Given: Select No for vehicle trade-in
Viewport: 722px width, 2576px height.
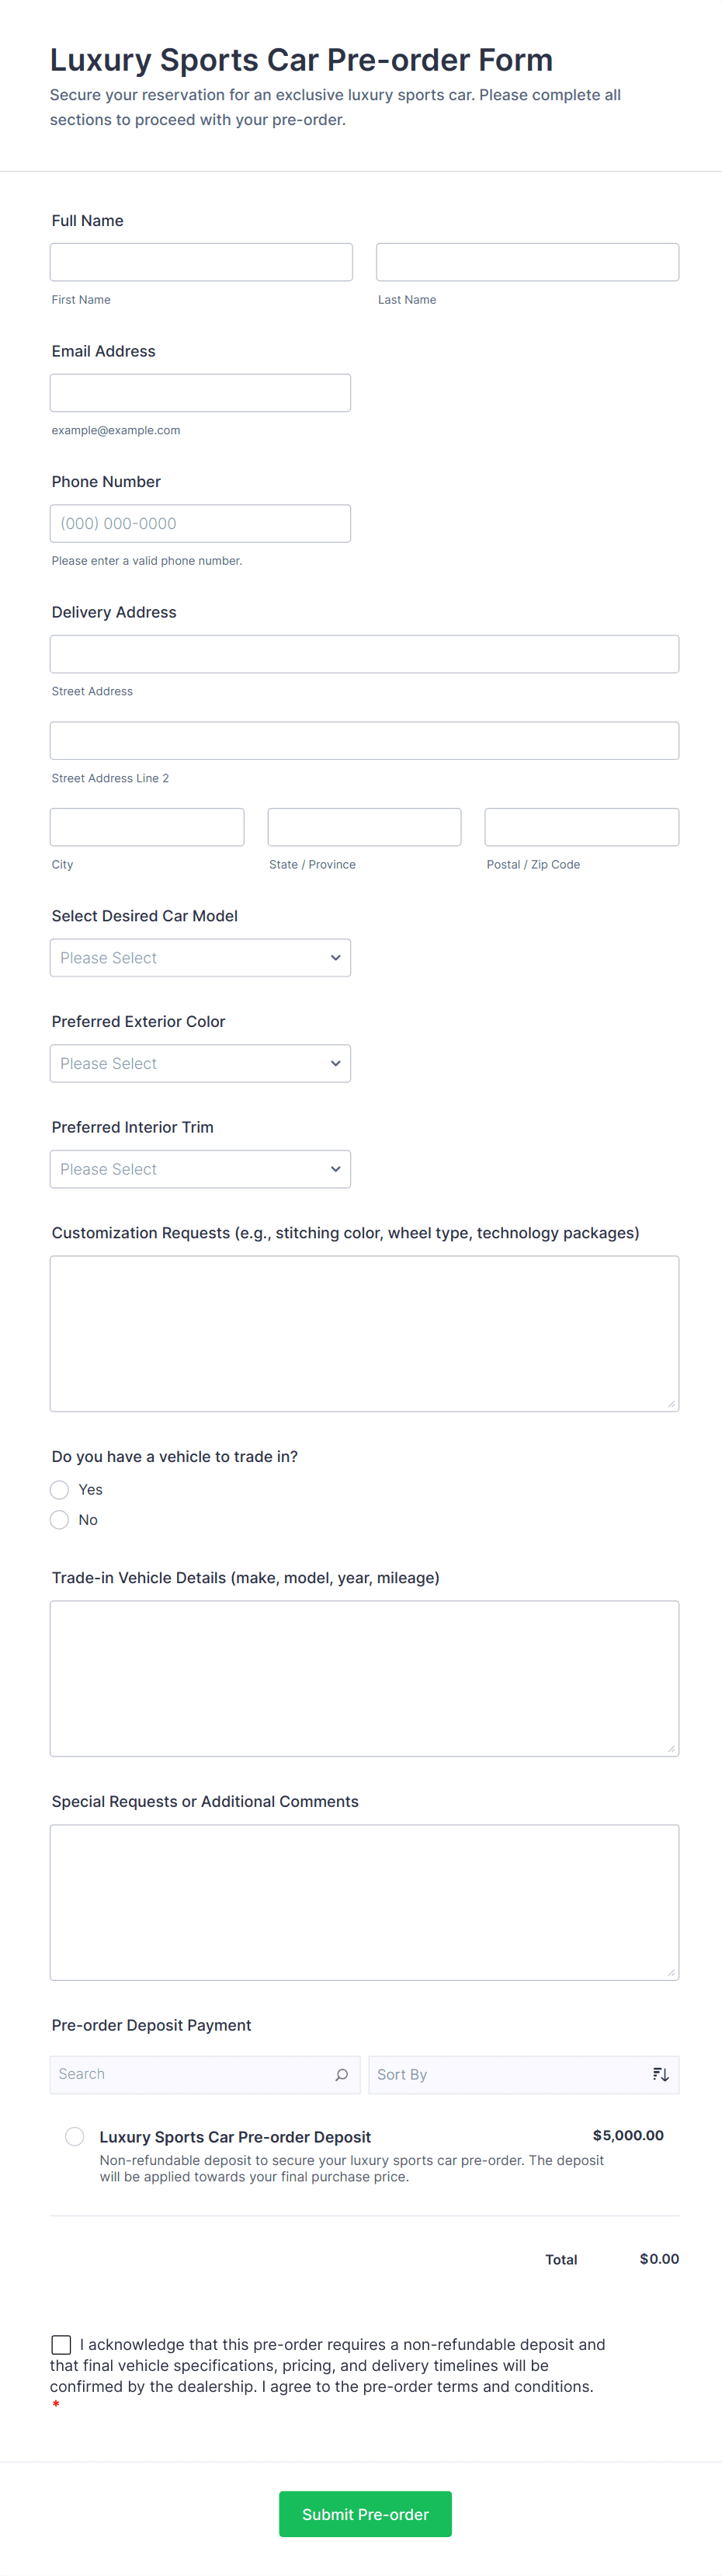Looking at the screenshot, I should click(x=60, y=1519).
